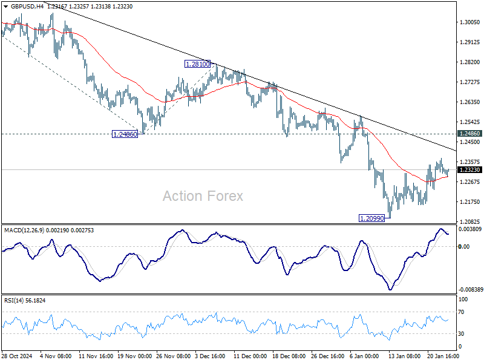Viewport: 484px width, 363px height.
Task: Click the 1.23575 price axis value
Action: pos(470,162)
